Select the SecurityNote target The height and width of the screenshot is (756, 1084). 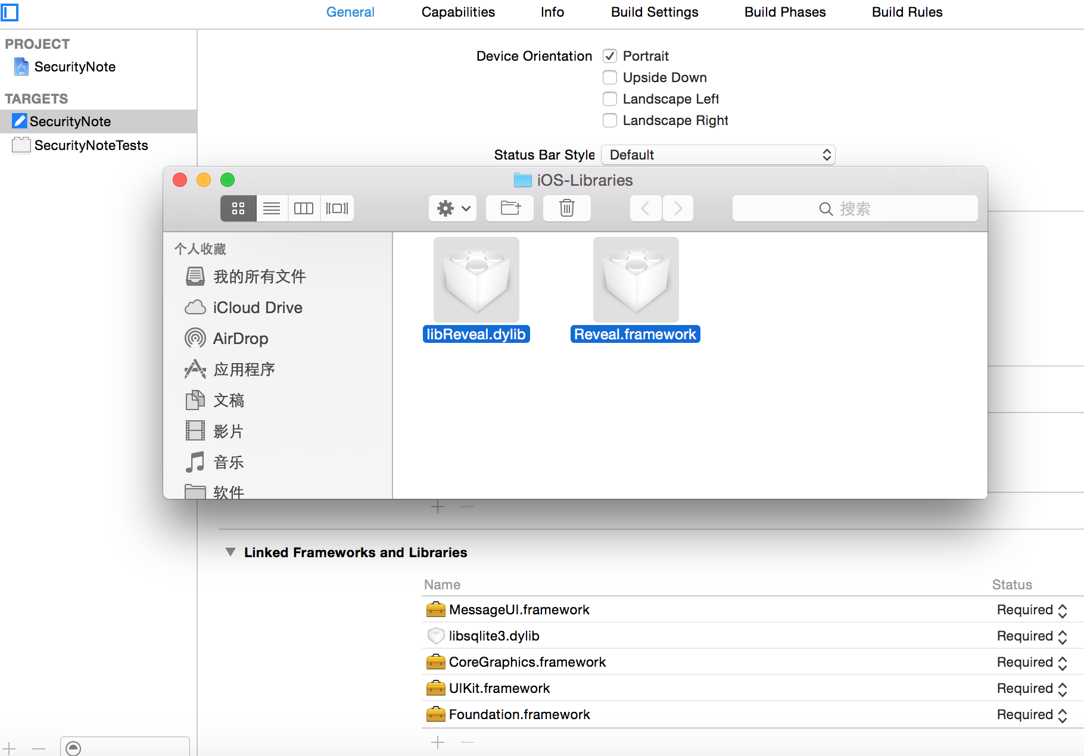(98, 121)
